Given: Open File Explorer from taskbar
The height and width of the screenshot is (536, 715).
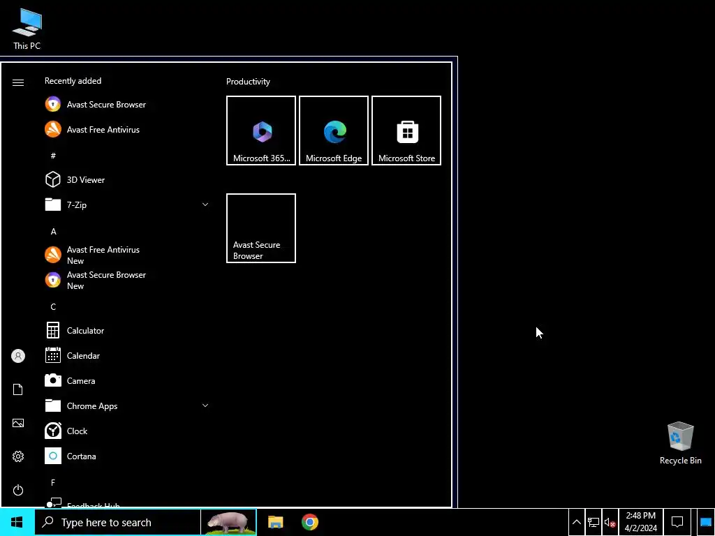Looking at the screenshot, I should (275, 522).
